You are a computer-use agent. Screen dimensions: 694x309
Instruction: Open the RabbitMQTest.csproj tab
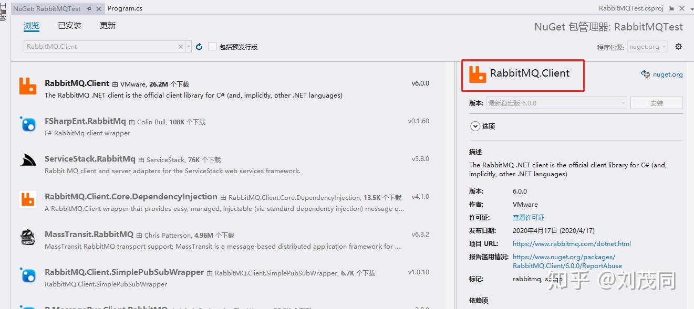coord(631,8)
